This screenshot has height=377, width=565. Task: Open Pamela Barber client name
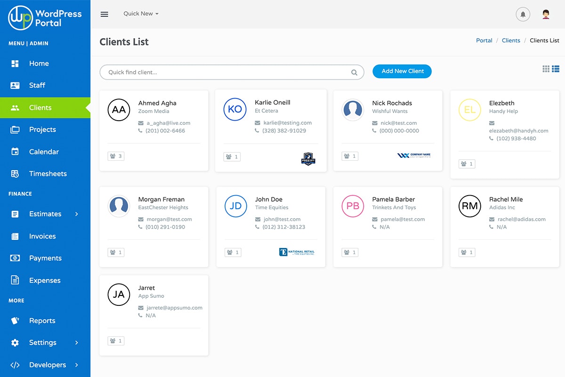(394, 199)
